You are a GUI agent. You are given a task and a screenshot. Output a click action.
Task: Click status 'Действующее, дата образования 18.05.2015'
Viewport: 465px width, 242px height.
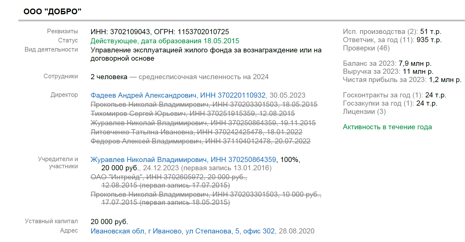165,41
